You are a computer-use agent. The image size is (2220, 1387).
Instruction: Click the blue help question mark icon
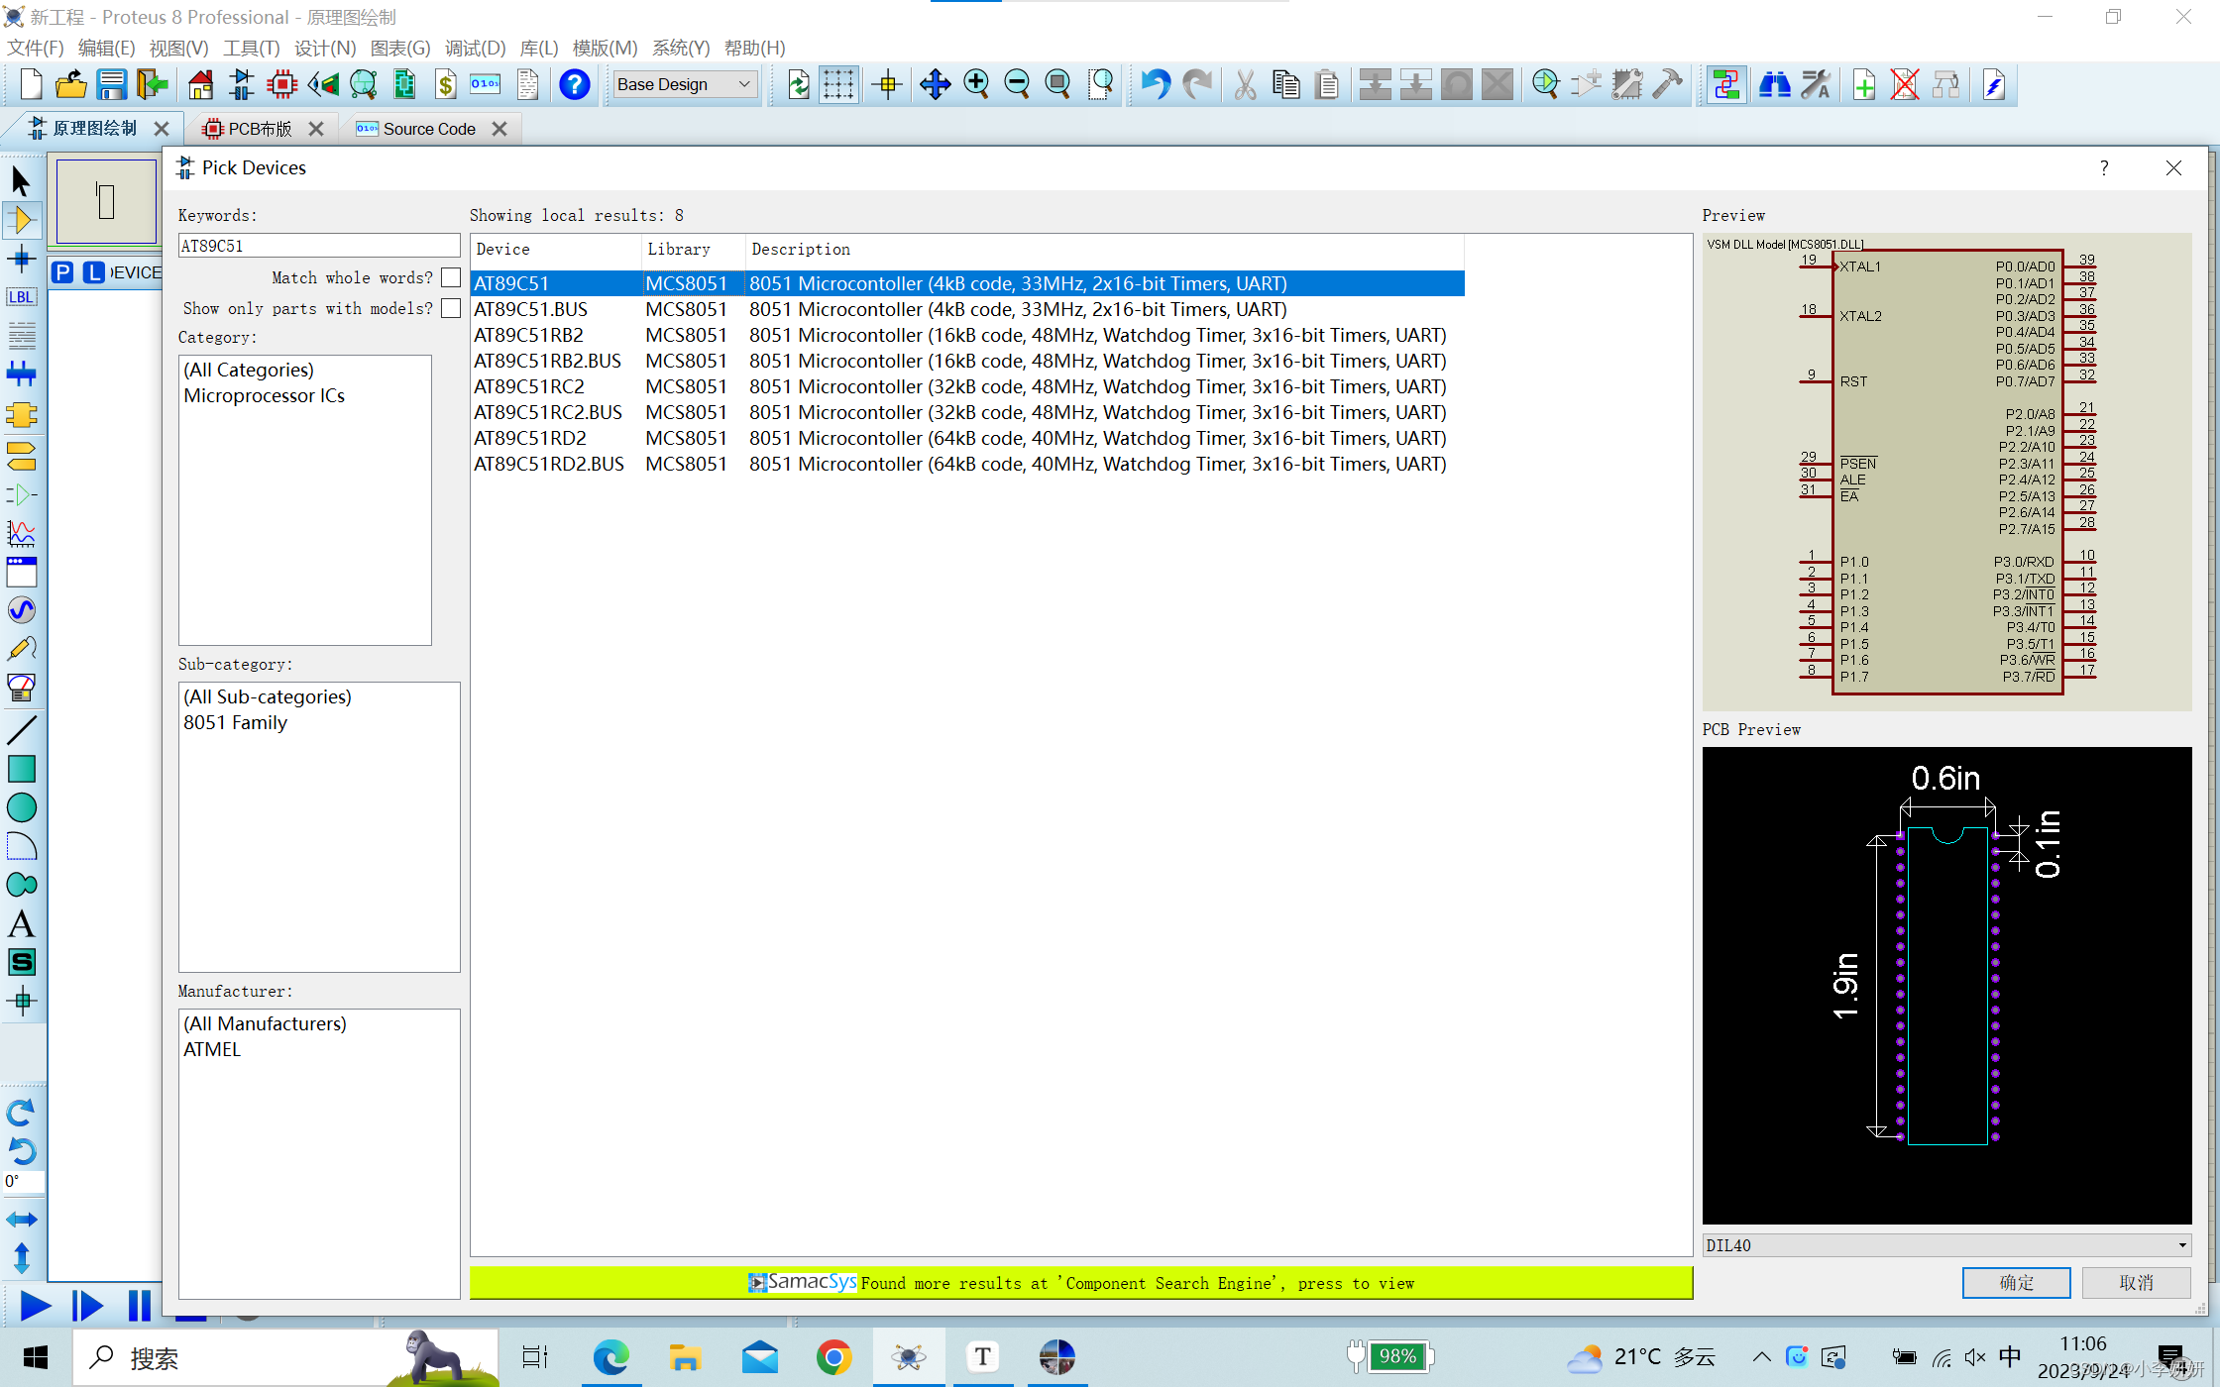pyautogui.click(x=574, y=85)
